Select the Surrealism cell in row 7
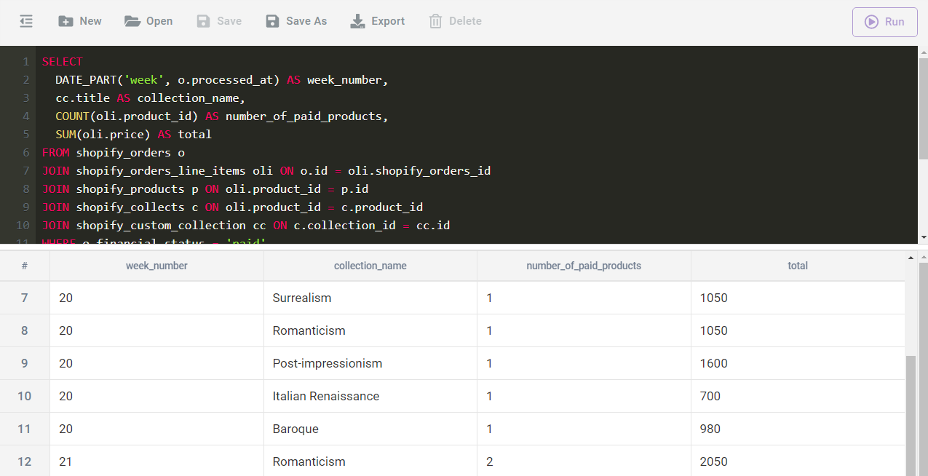928x476 pixels. click(x=370, y=298)
